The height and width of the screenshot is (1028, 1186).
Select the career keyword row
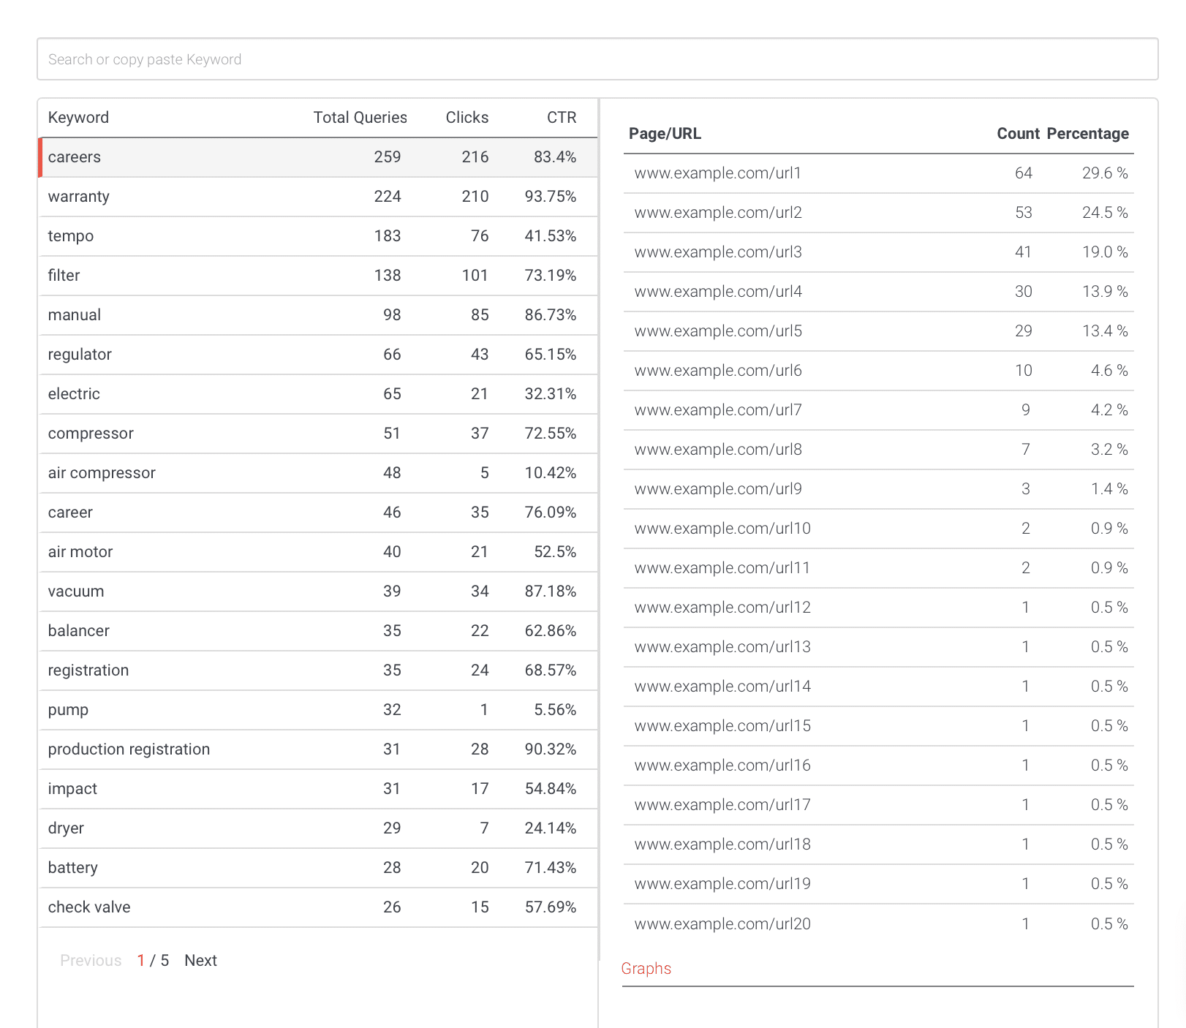[x=318, y=513]
